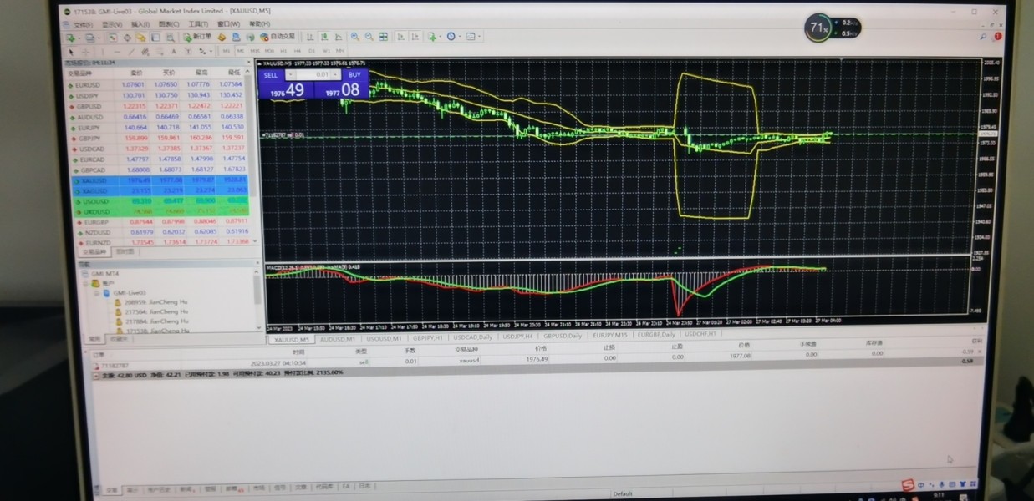Switch chart to H4 timeframe
This screenshot has width=1034, height=501.
click(297, 51)
